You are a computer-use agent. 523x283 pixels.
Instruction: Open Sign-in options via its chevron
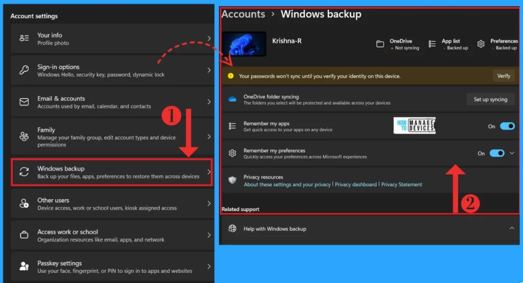click(209, 70)
